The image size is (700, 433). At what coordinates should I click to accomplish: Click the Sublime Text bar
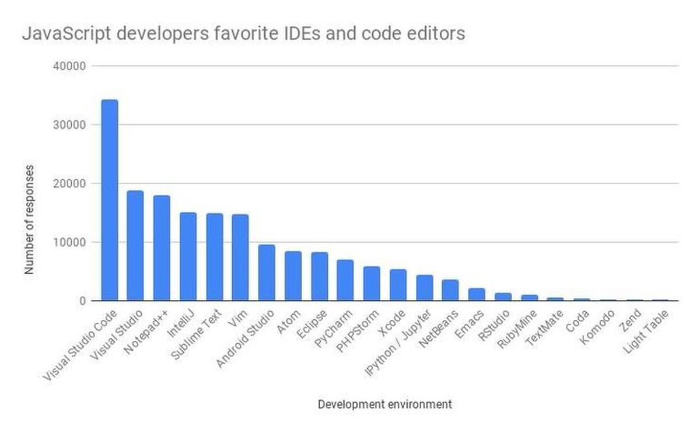(215, 257)
